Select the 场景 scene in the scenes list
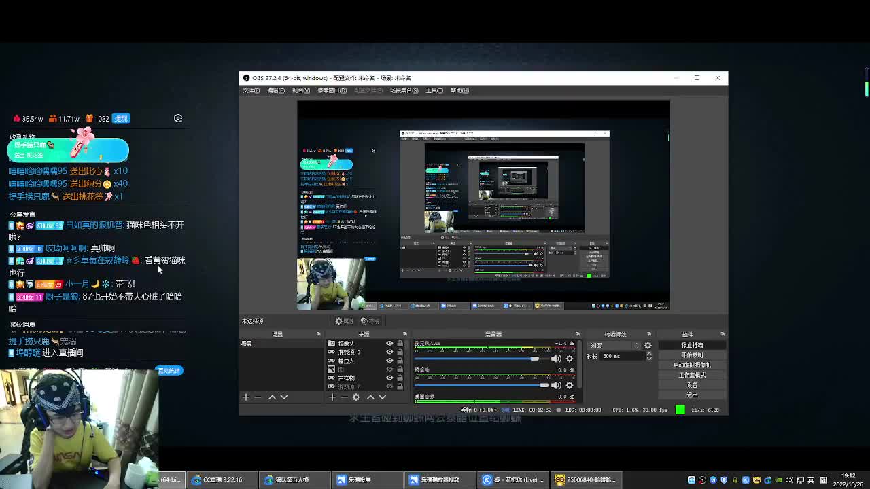This screenshot has width=870, height=489. coord(282,344)
